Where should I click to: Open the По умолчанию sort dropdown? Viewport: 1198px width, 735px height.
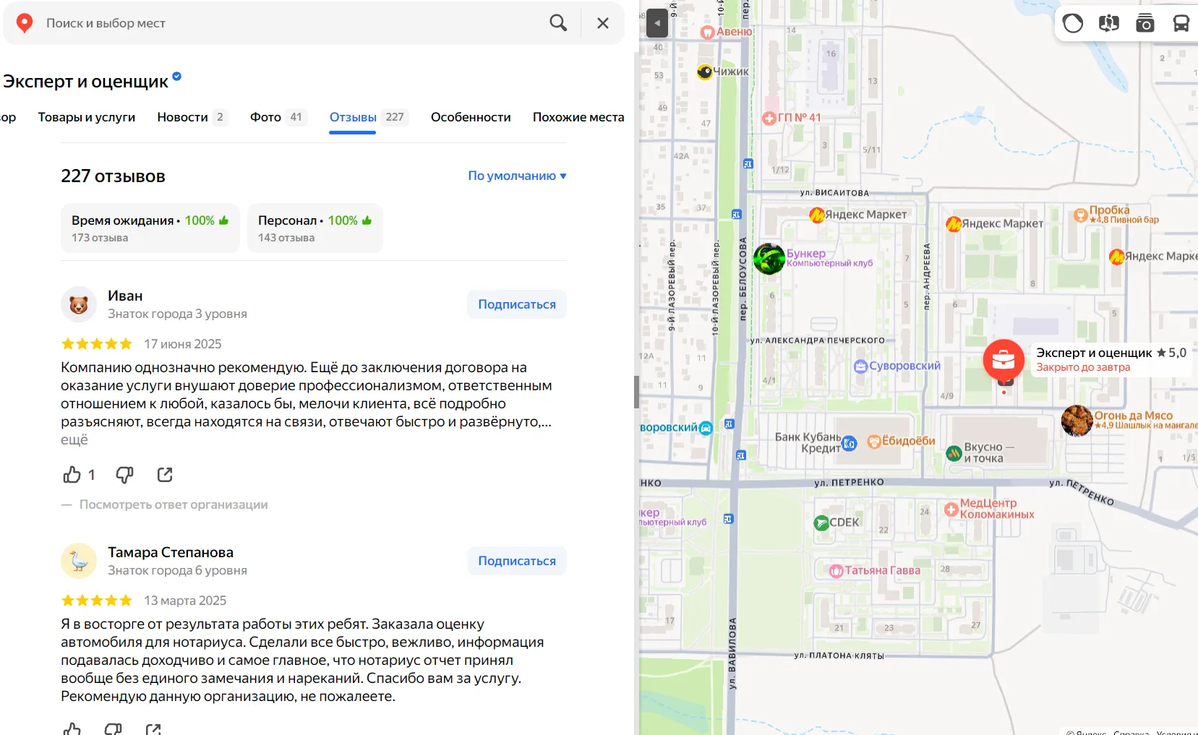[517, 176]
